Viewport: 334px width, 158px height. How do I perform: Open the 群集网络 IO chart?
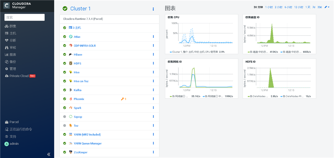coord(202,79)
